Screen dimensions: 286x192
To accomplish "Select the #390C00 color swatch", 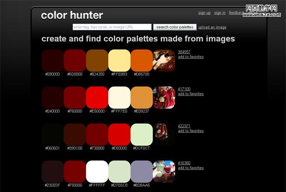I will (75, 135).
